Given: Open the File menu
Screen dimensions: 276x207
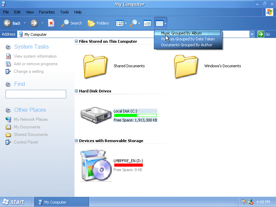Looking at the screenshot, I should click(x=6, y=12).
